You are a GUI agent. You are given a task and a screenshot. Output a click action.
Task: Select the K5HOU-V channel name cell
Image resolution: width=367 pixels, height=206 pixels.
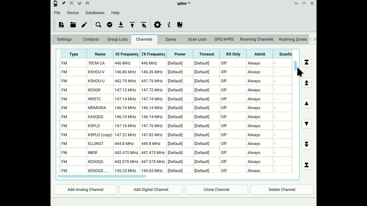(100, 72)
